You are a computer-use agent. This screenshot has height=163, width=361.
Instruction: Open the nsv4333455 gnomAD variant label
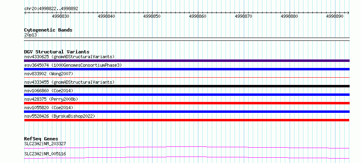click(x=69, y=82)
